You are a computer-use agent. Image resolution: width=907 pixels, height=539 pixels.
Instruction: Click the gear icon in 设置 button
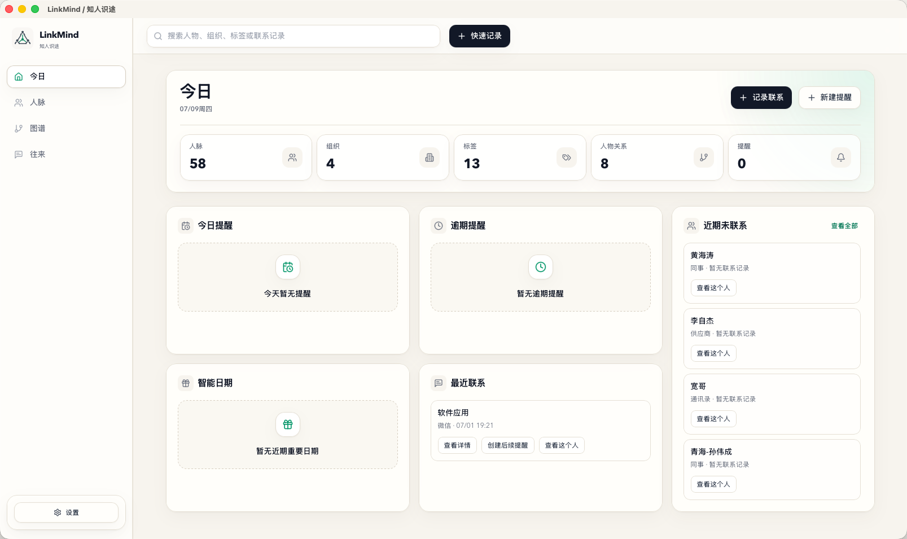pyautogui.click(x=58, y=512)
